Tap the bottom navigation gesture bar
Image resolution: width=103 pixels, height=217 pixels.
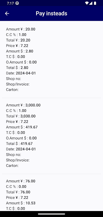pos(51,214)
